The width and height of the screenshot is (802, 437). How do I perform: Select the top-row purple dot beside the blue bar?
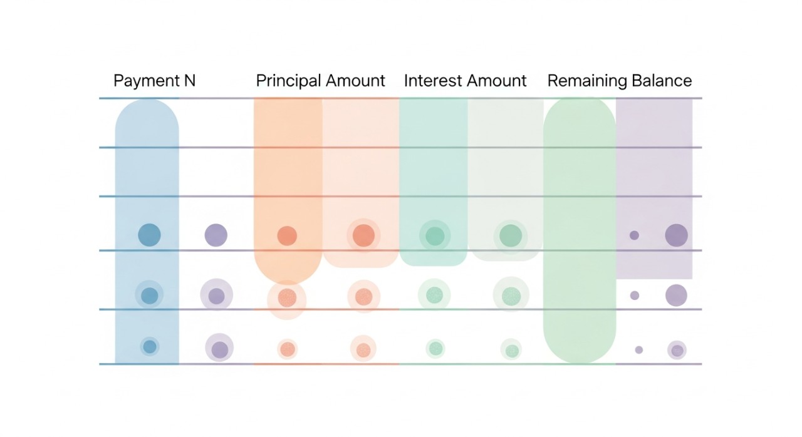coord(216,235)
